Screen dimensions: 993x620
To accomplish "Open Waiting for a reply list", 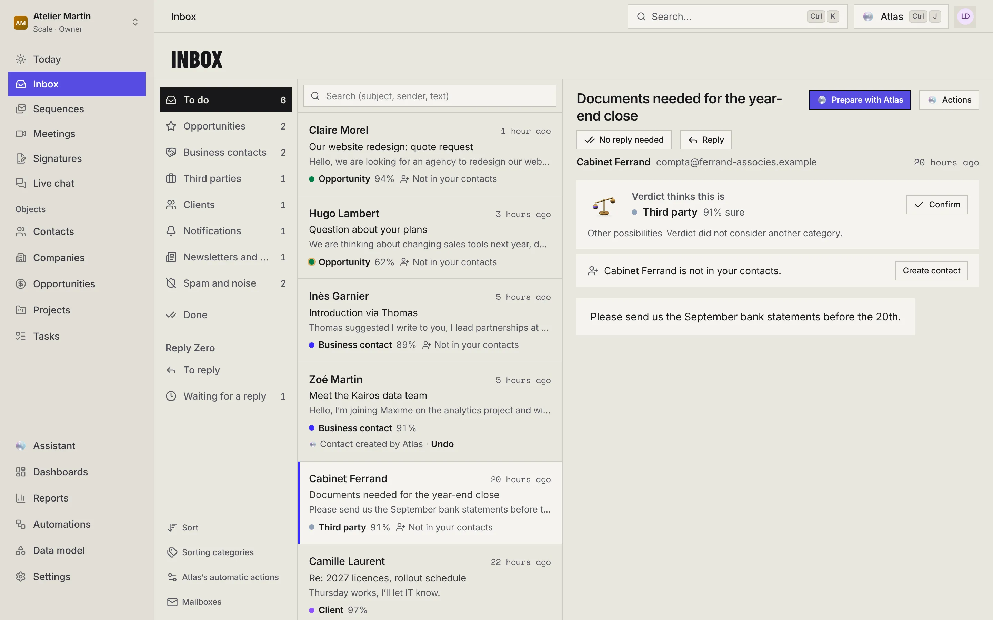I will pyautogui.click(x=226, y=396).
